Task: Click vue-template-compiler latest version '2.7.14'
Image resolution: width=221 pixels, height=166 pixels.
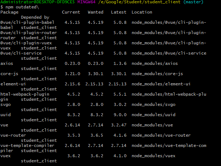Action: [x=119, y=145]
